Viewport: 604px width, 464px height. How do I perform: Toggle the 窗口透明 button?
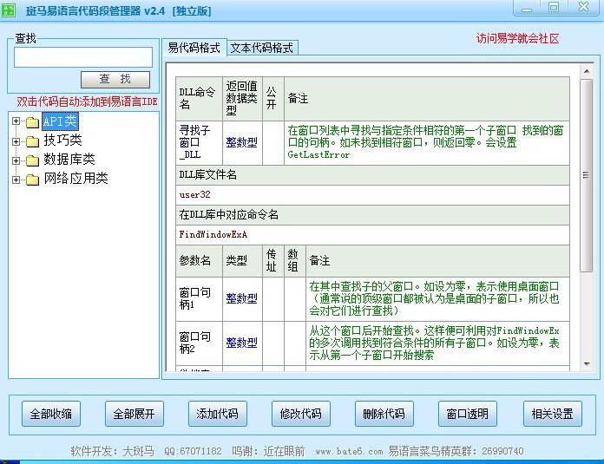pos(467,414)
